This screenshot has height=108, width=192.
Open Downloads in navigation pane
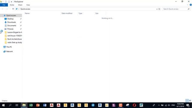click(x=11, y=22)
